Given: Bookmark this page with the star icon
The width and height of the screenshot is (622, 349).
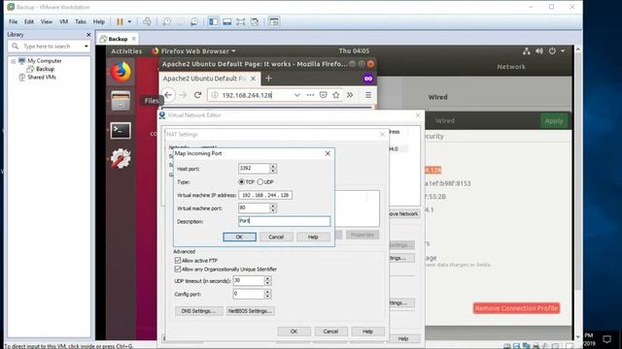Looking at the screenshot, I should [336, 95].
